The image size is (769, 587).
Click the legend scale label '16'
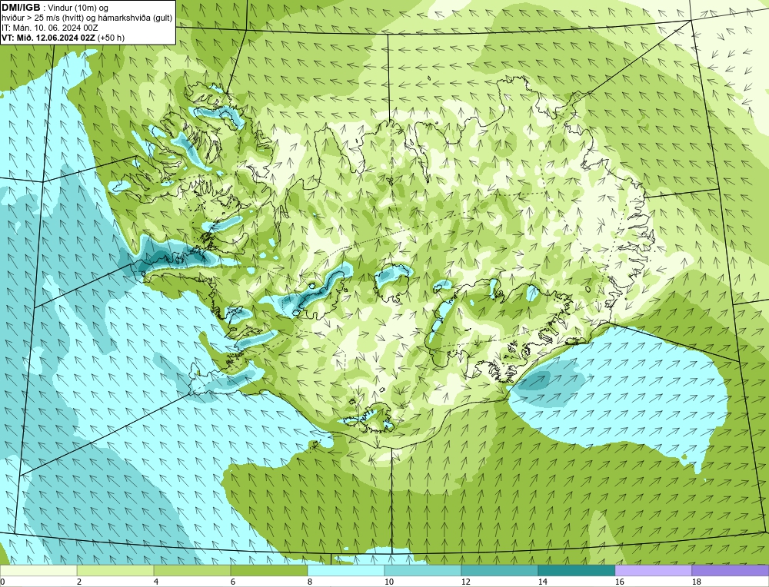point(619,582)
